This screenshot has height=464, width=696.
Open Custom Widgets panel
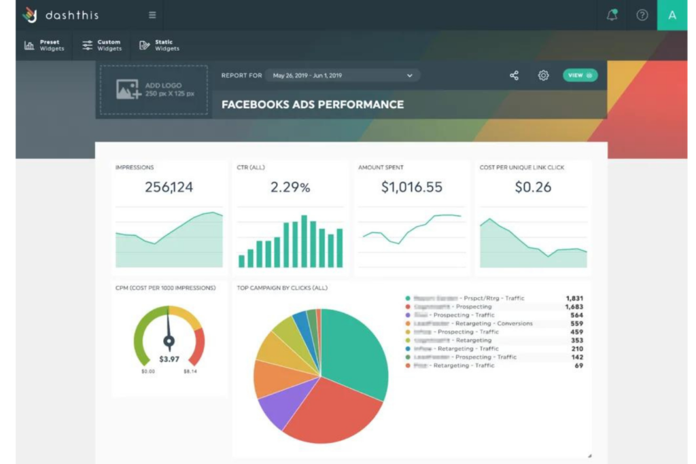tap(102, 46)
